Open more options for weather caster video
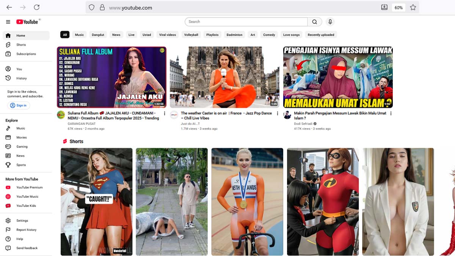Image resolution: width=455 pixels, height=256 pixels. click(x=278, y=114)
